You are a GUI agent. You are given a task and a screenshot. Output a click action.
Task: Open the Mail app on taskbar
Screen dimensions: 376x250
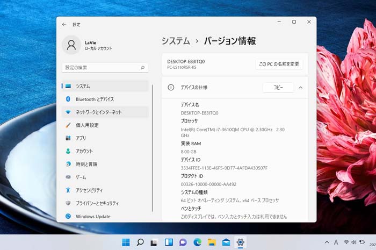(x=226, y=242)
